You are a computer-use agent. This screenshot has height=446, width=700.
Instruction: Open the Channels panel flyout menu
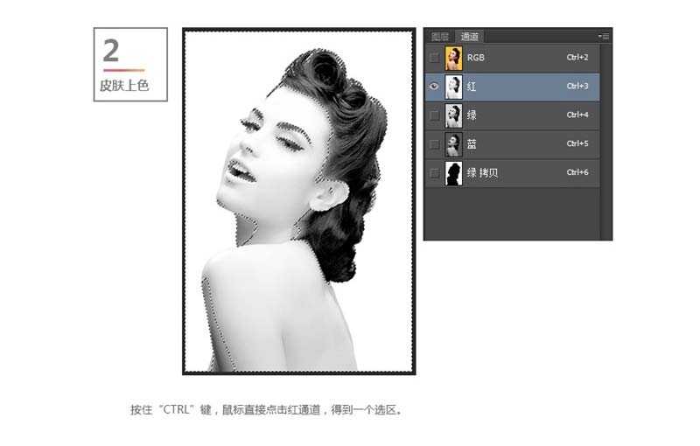pyautogui.click(x=604, y=36)
